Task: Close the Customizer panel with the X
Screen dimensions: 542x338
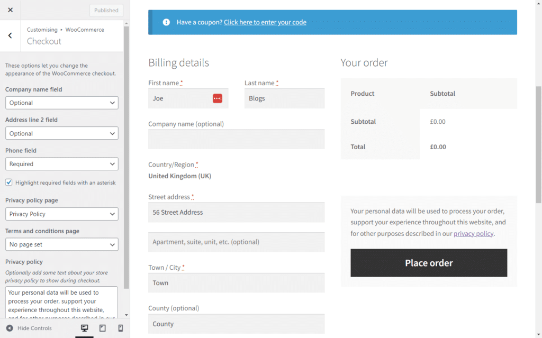Action: click(10, 10)
